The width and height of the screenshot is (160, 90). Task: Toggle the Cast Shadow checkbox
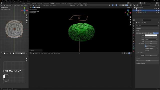point(145,45)
